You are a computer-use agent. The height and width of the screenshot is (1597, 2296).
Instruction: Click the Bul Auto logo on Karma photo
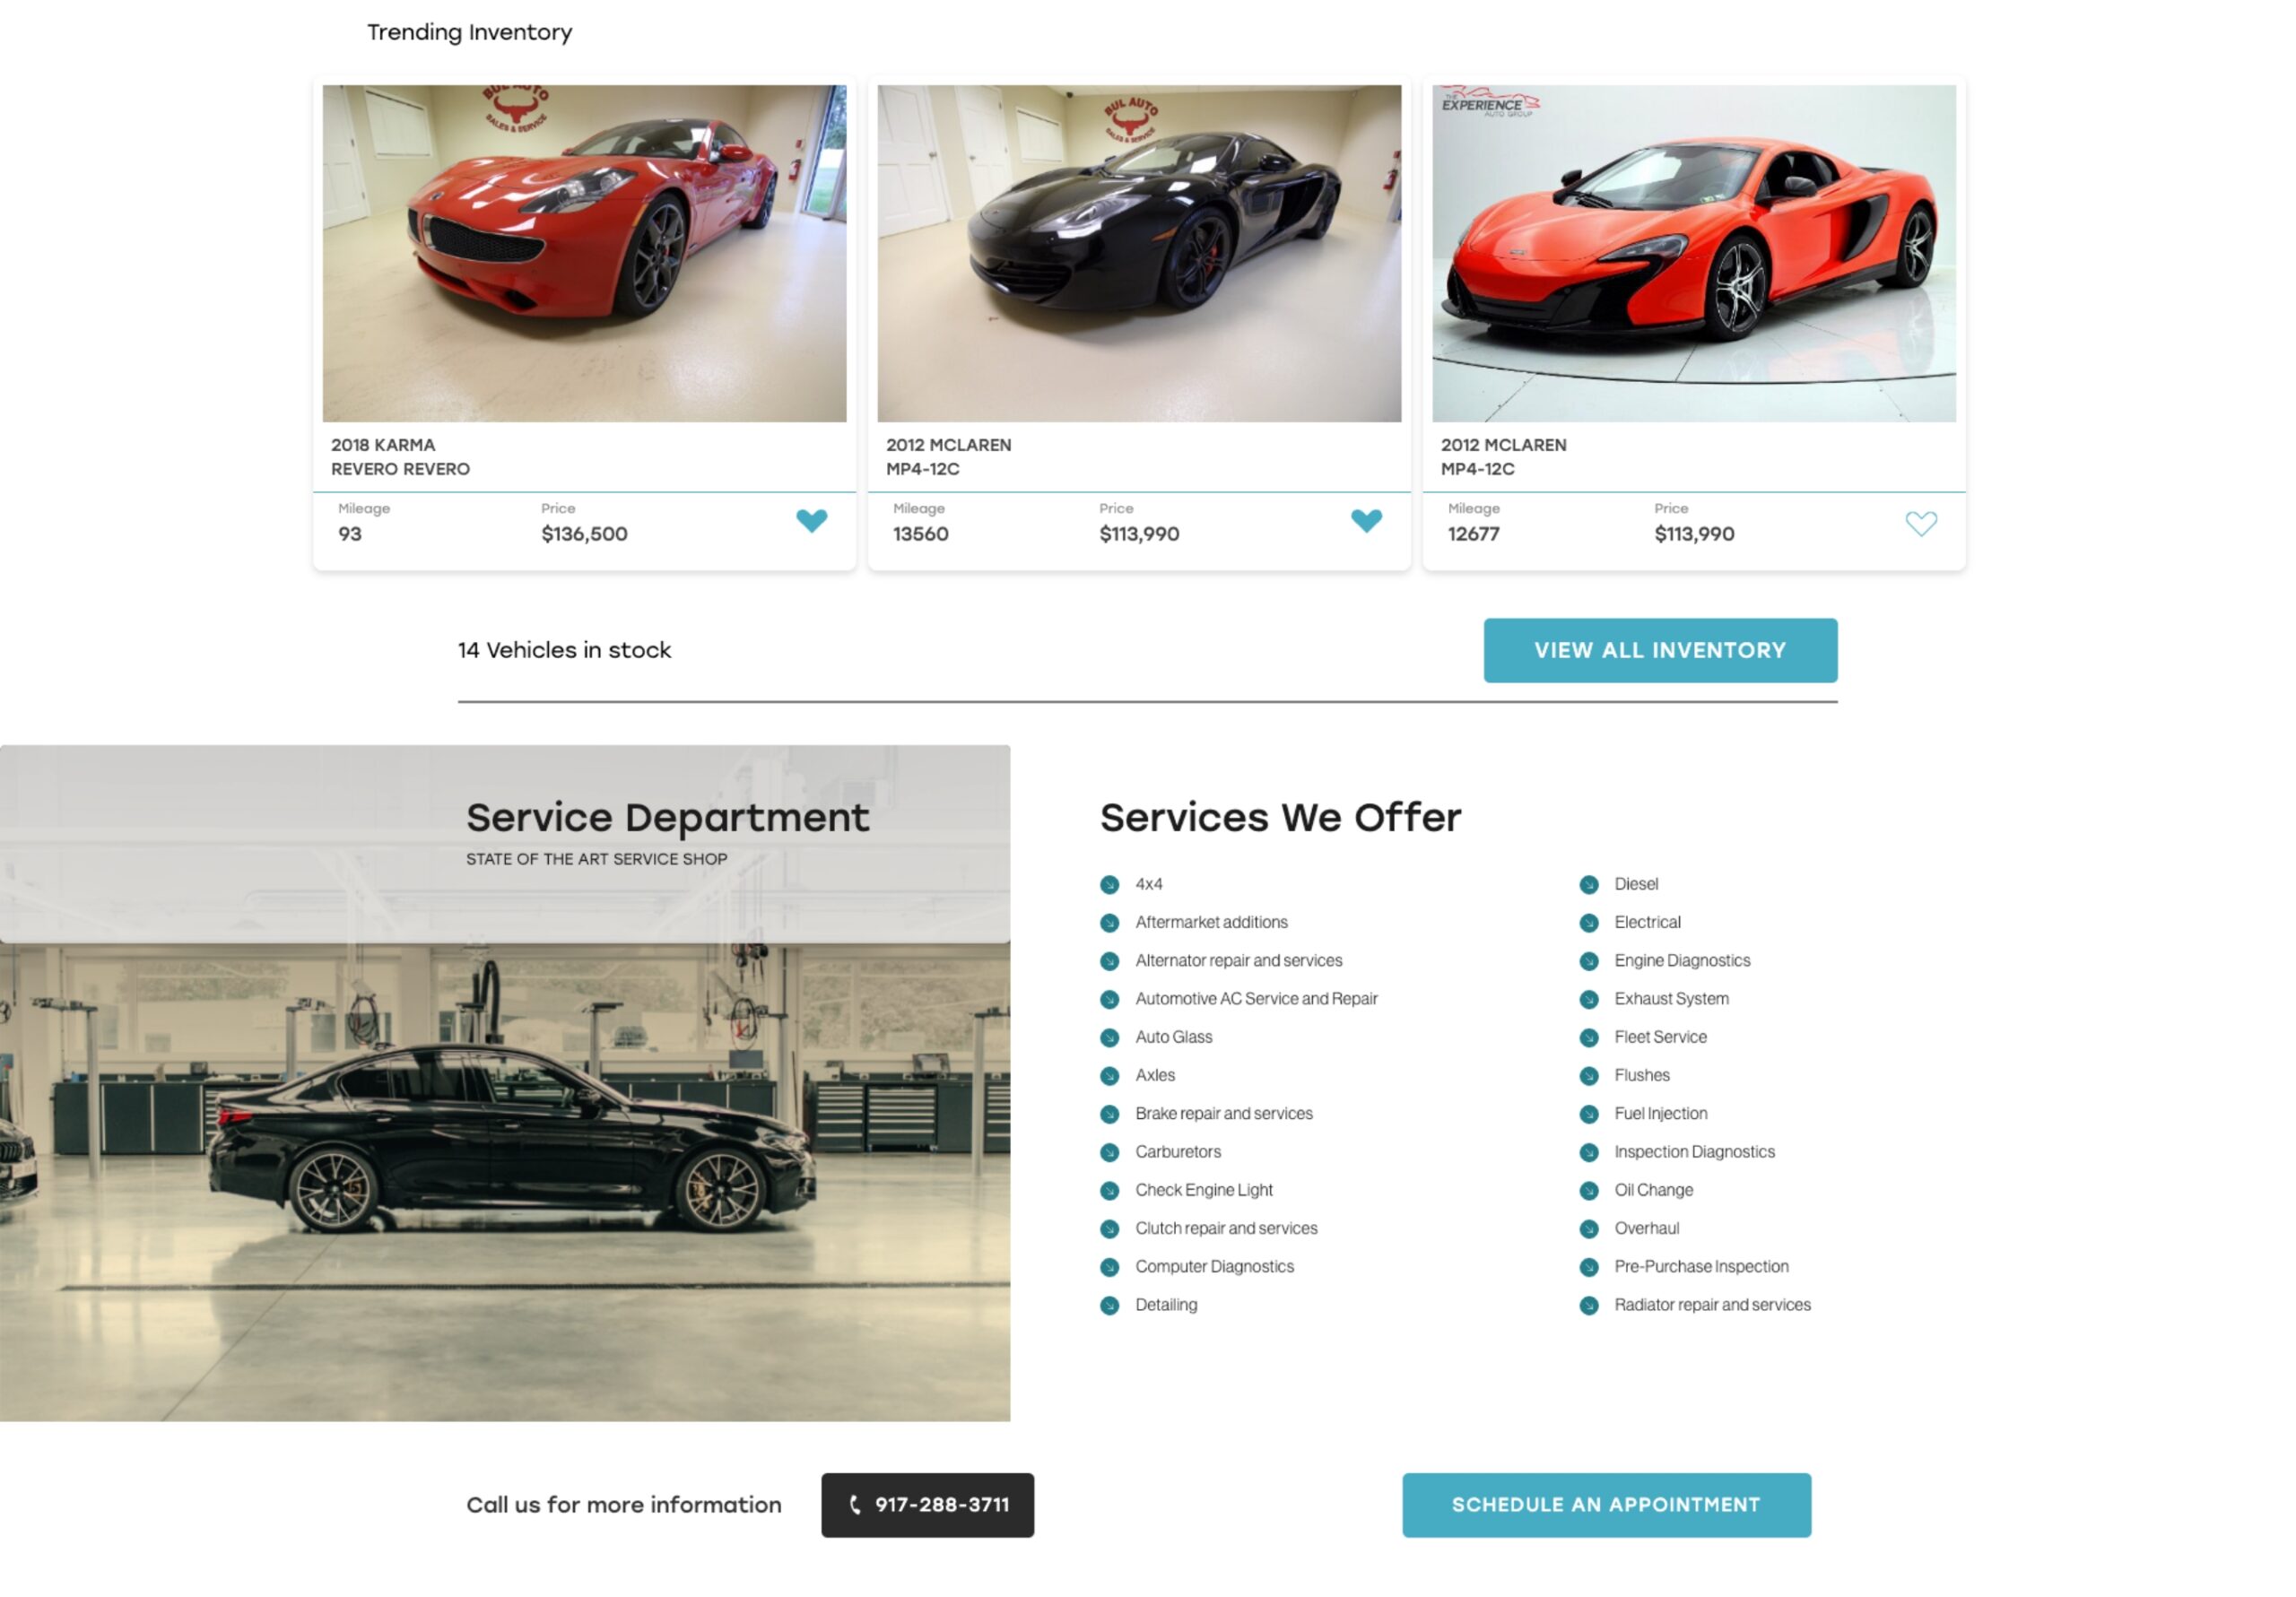516,109
